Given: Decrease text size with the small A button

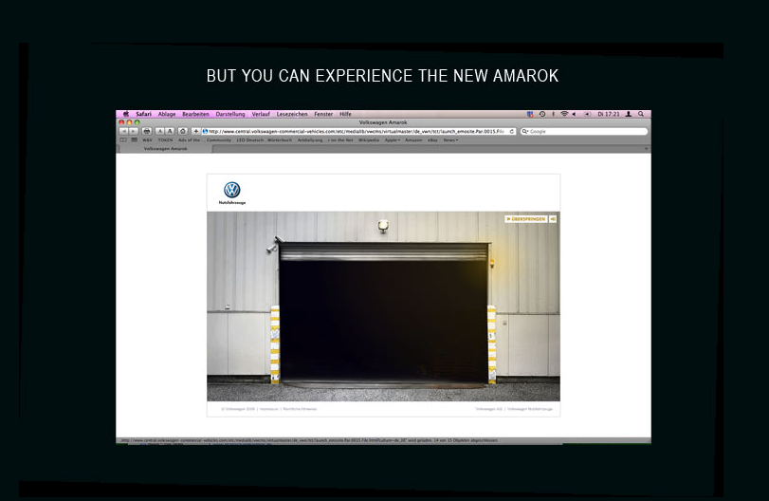Looking at the screenshot, I should (x=160, y=132).
